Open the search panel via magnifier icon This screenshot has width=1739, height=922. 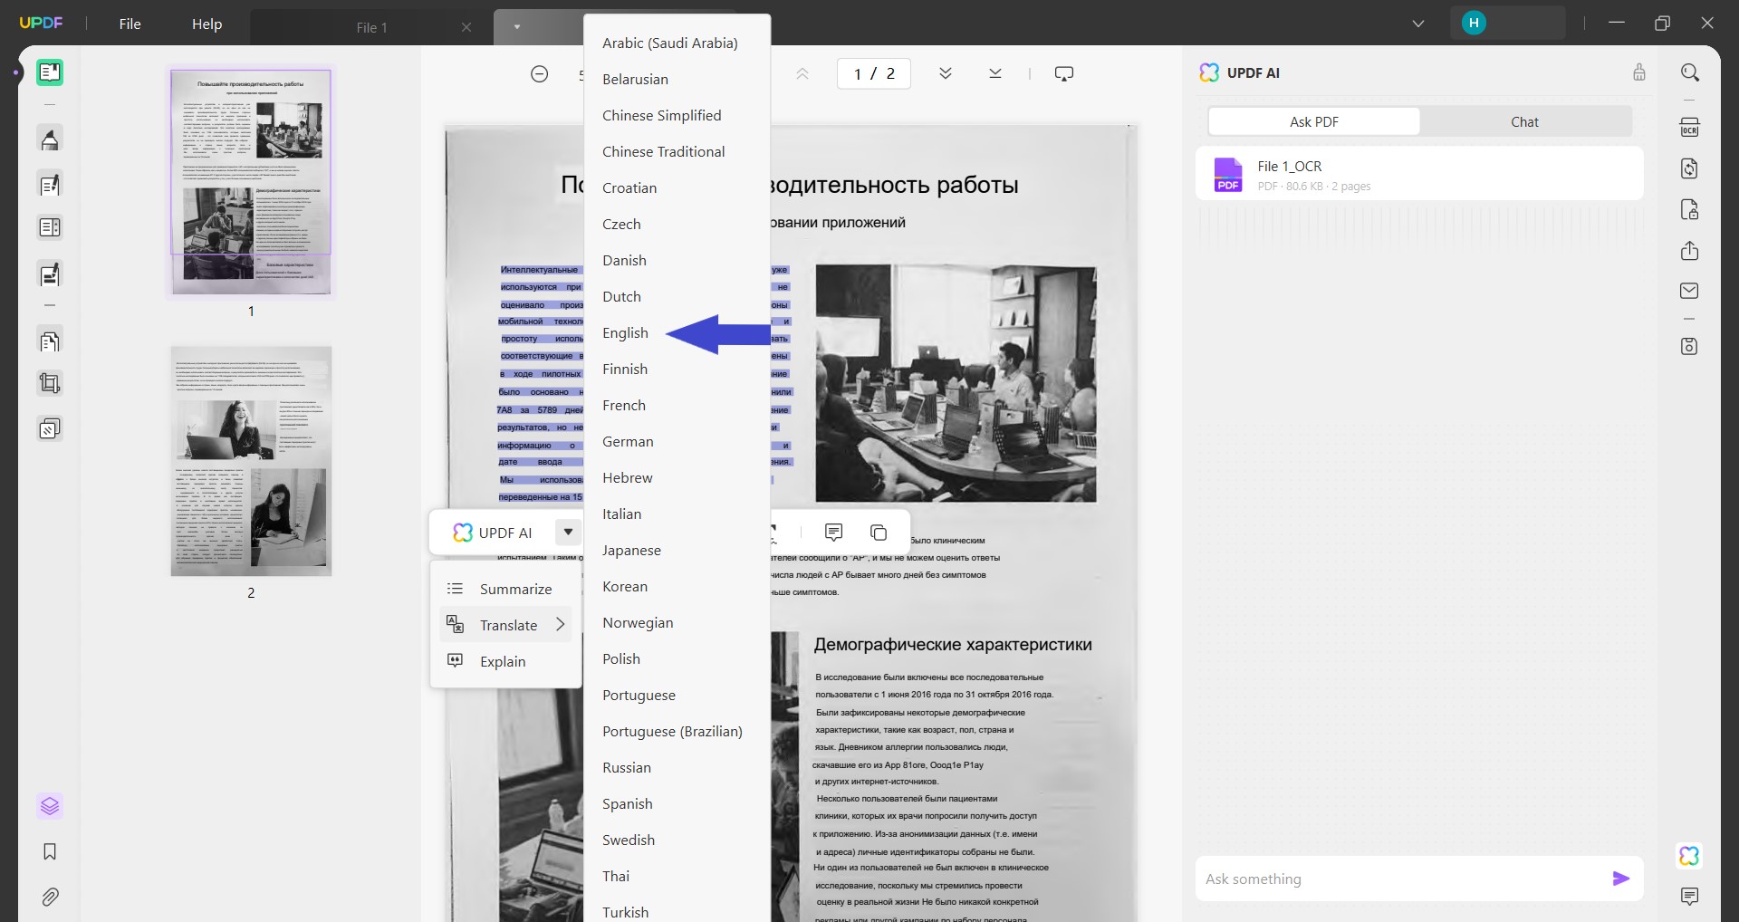[1690, 72]
